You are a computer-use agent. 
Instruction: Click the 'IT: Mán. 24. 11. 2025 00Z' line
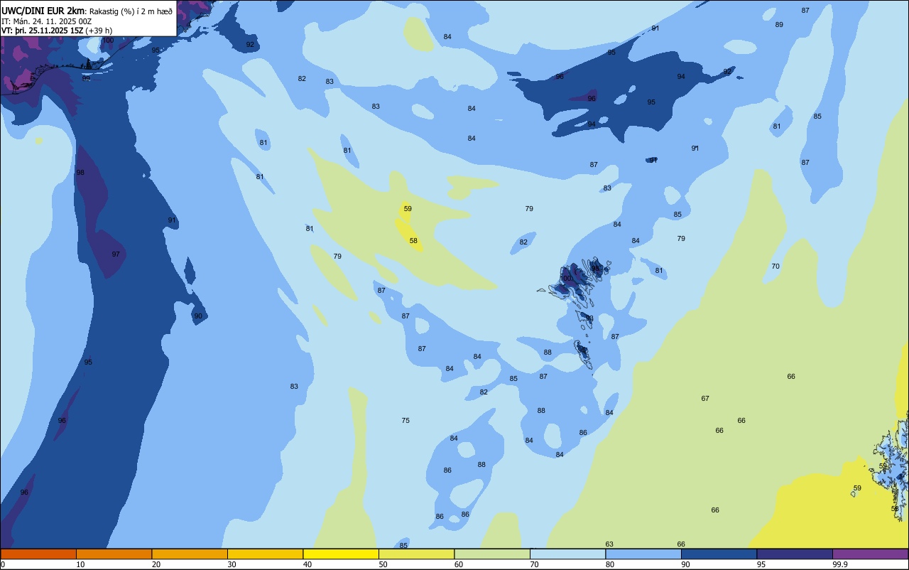click(47, 21)
